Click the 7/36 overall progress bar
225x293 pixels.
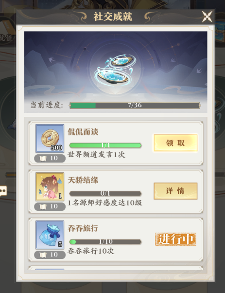coord(135,105)
